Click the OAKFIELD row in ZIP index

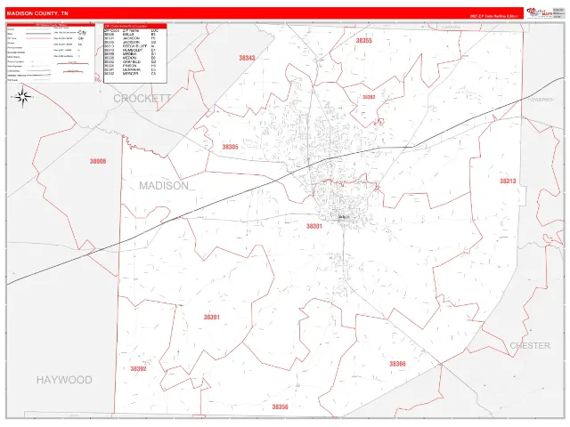(131, 62)
